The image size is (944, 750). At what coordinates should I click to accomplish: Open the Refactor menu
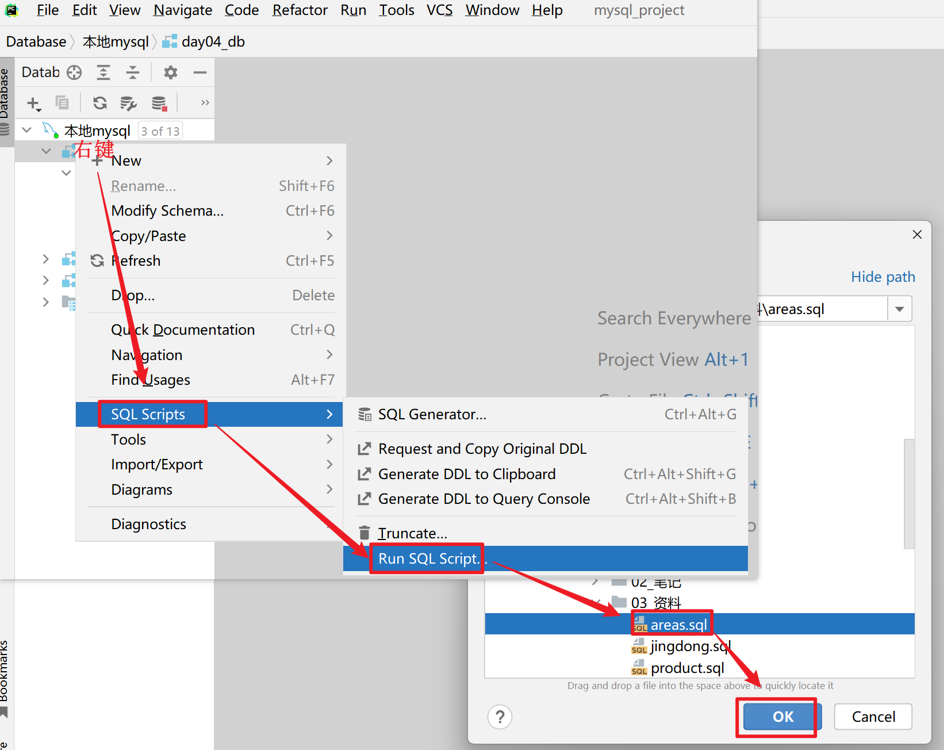tap(300, 10)
